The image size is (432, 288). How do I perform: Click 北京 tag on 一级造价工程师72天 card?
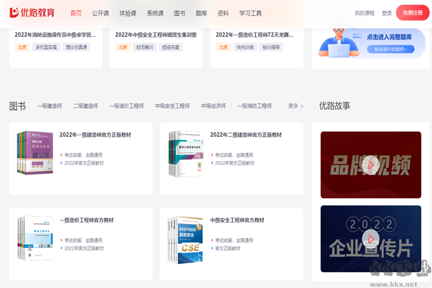[224, 47]
